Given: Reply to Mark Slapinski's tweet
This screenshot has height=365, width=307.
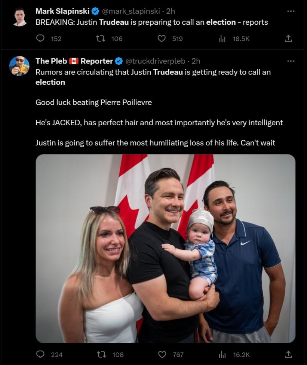Looking at the screenshot, I should point(40,39).
